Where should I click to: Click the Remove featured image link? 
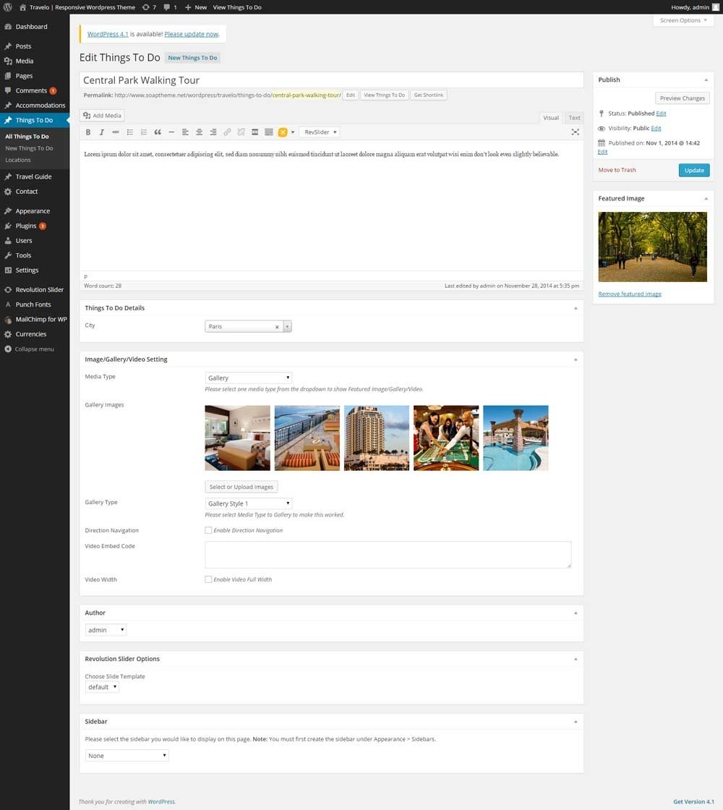(x=630, y=294)
